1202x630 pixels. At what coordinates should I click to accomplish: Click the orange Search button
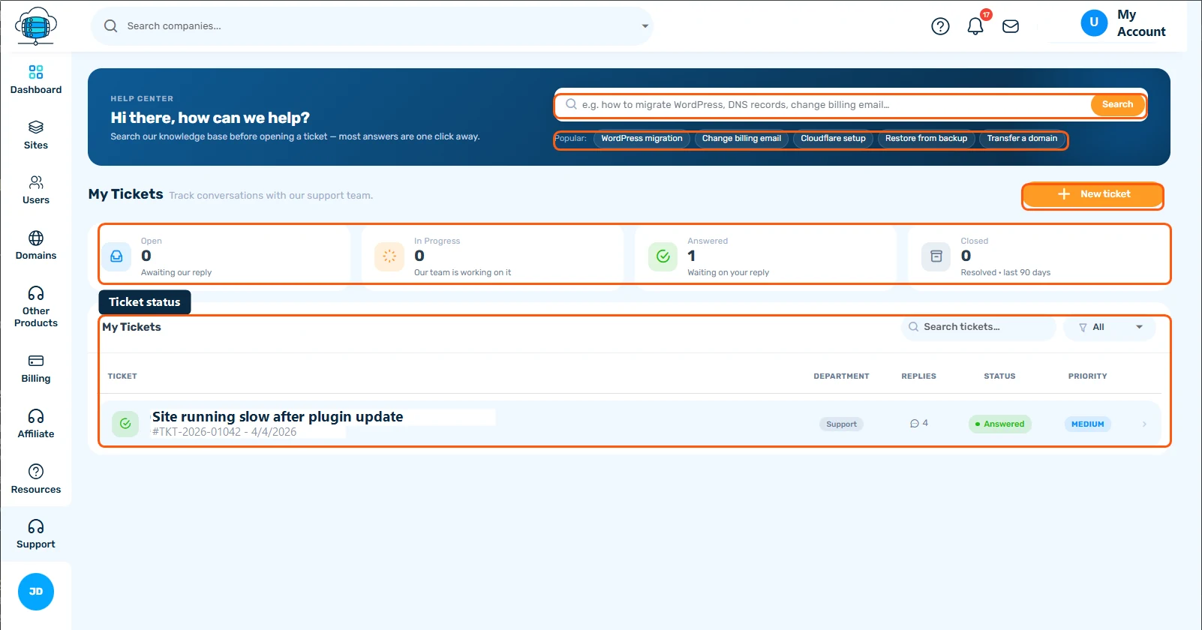tap(1117, 104)
